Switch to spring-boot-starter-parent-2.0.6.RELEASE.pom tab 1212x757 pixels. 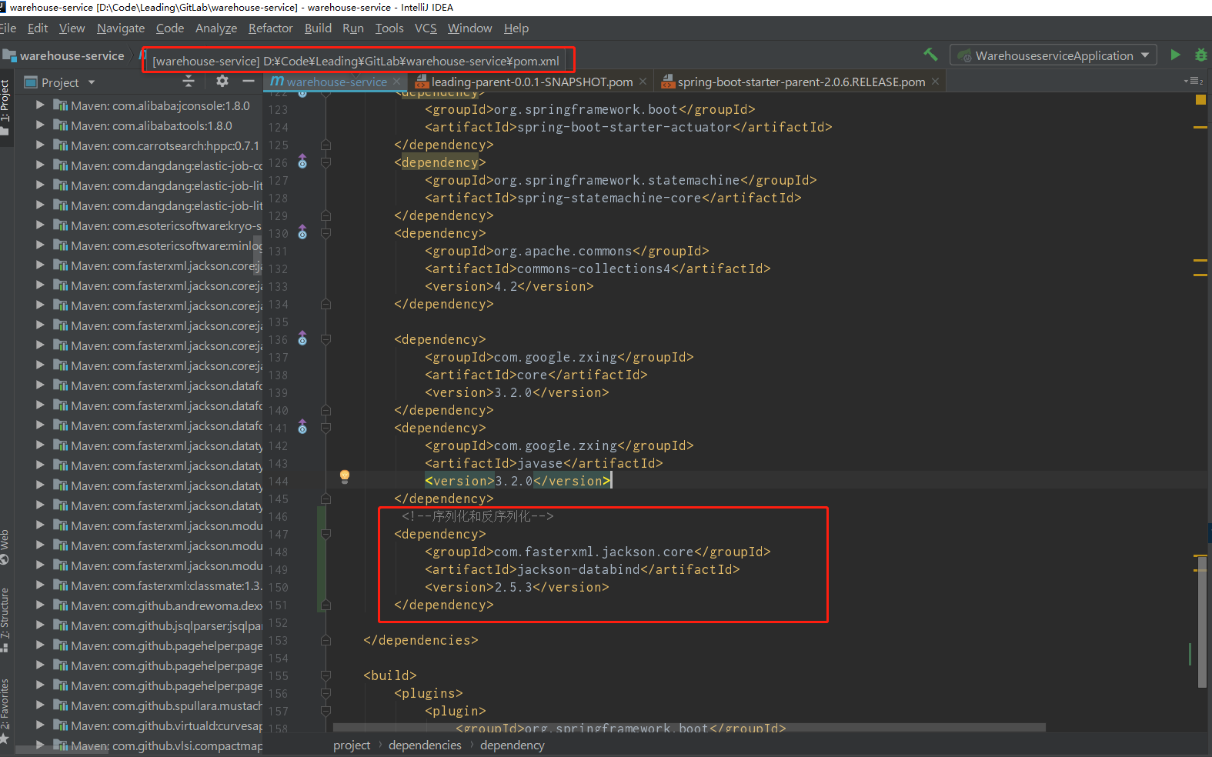click(800, 82)
